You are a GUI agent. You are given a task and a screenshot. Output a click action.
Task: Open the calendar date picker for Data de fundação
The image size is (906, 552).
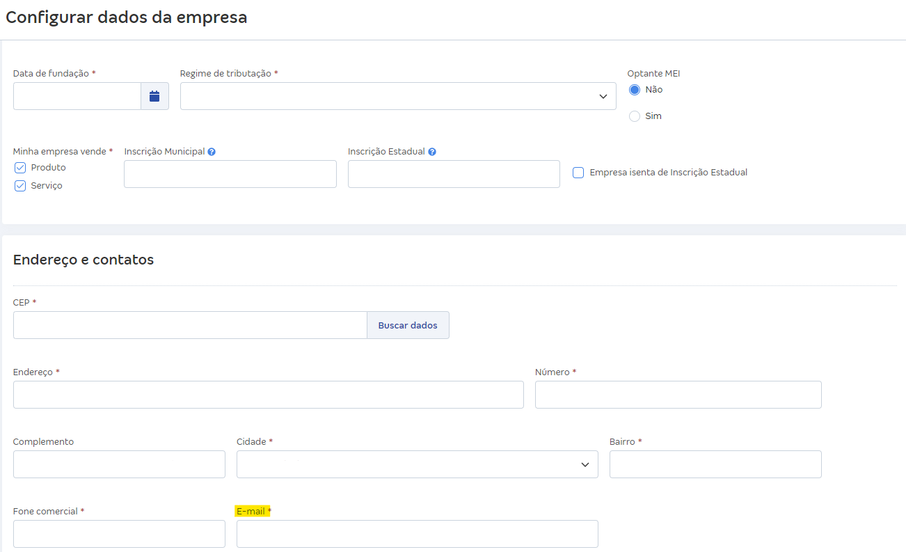154,95
